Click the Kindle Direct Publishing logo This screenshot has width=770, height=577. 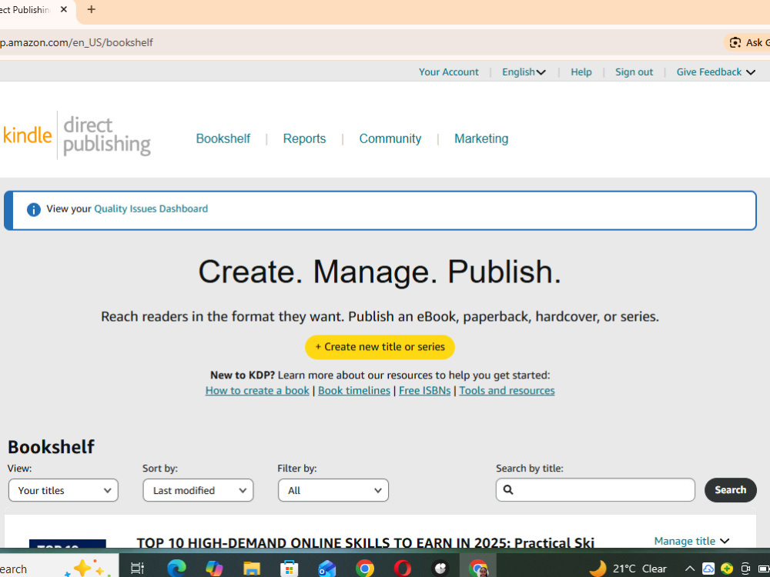(x=76, y=135)
